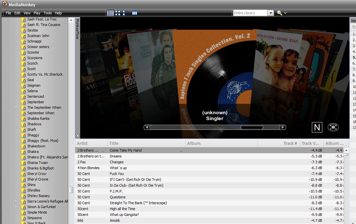The image size is (356, 224).
Task: Select the Bridge Over Troubled Water cover
Action: (152, 61)
